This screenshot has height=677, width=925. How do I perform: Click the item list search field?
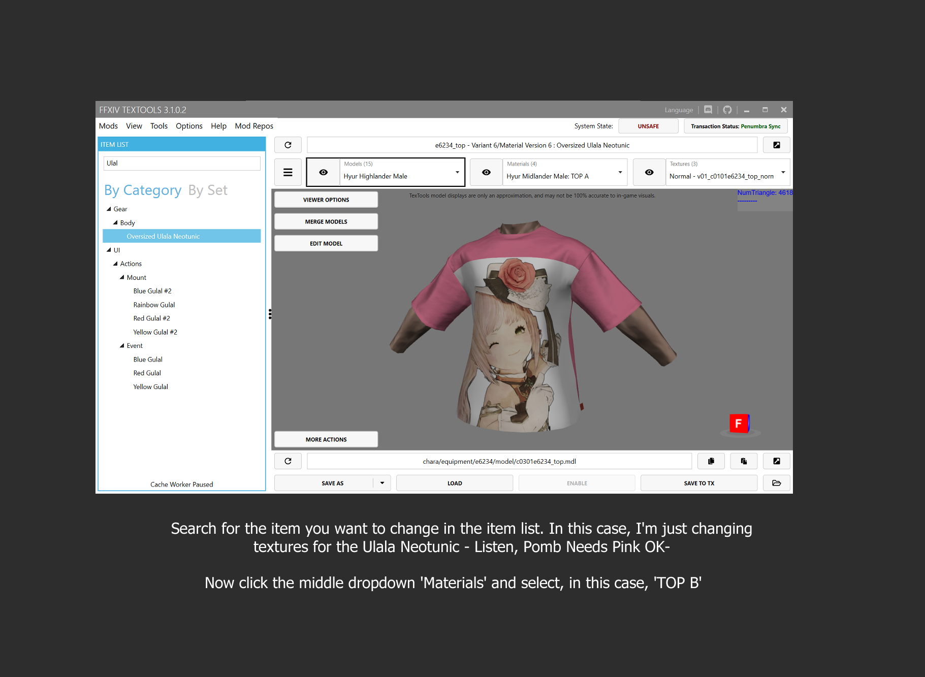[x=182, y=164]
